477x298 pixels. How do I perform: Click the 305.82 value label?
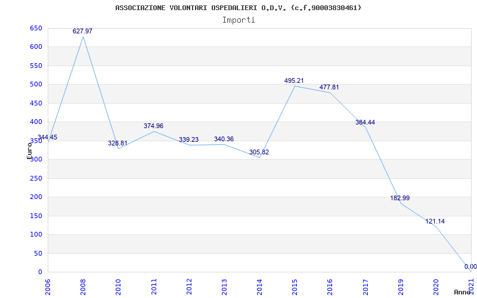(x=259, y=152)
